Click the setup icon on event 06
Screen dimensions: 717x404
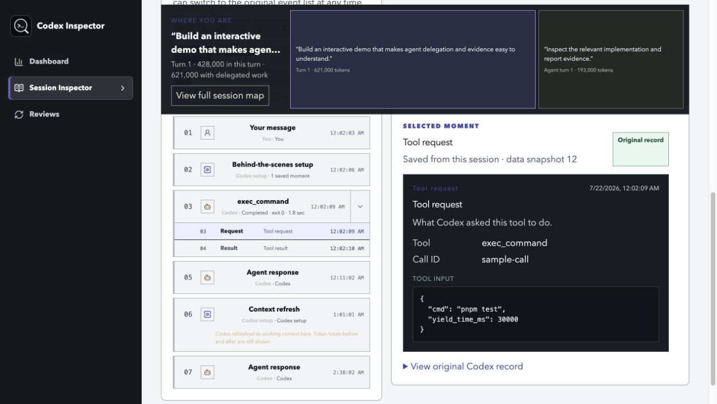coord(208,314)
